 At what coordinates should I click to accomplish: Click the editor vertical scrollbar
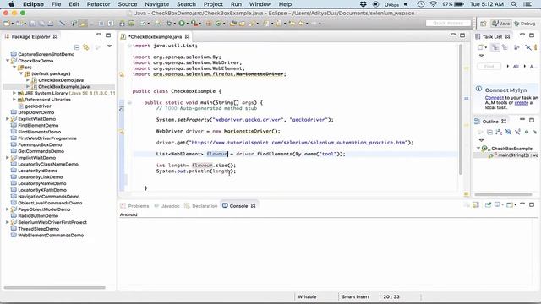460,110
